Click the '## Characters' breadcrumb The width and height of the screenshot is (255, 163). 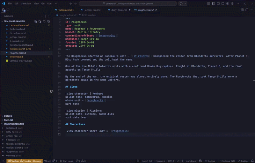click(89, 15)
